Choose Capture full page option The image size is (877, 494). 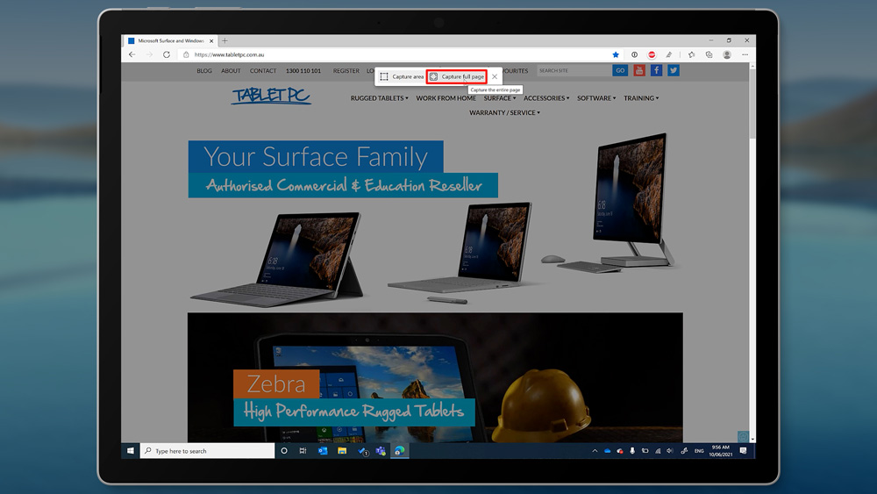coord(456,76)
